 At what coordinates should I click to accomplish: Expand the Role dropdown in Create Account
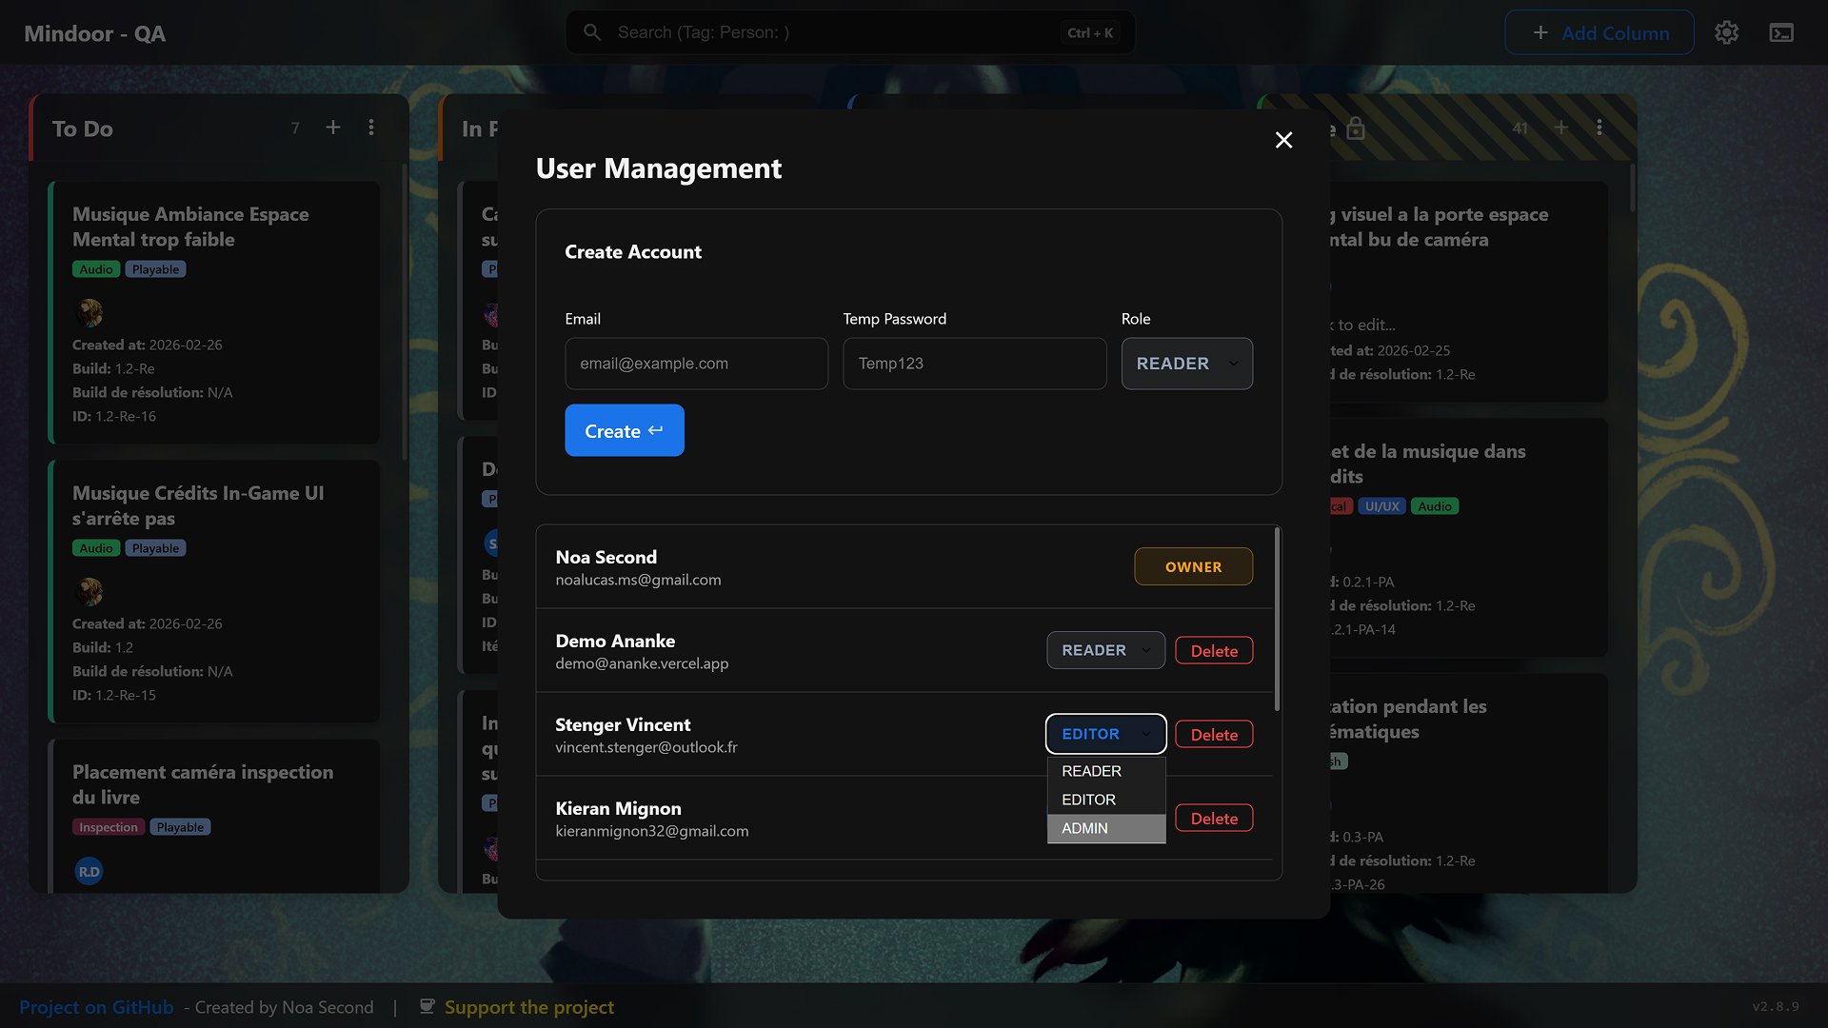[x=1186, y=364]
